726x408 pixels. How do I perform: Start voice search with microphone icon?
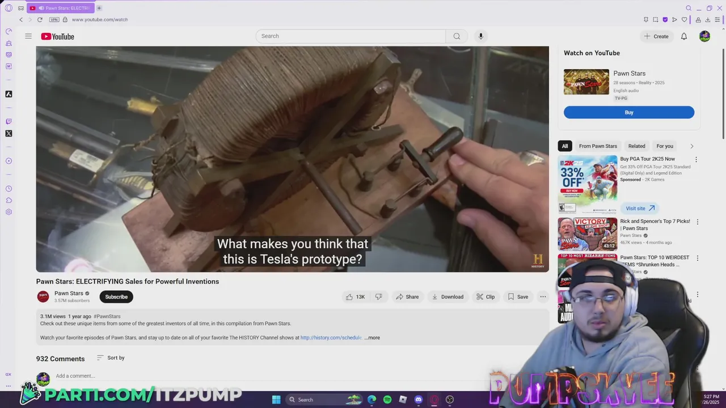480,36
